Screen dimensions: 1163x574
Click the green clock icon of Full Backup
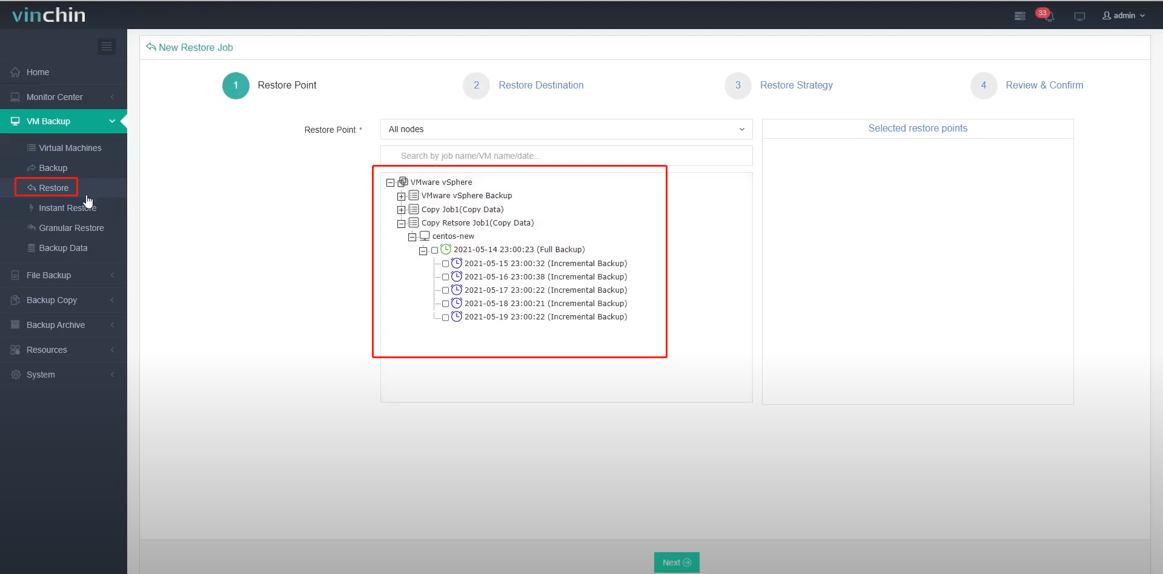tap(446, 249)
